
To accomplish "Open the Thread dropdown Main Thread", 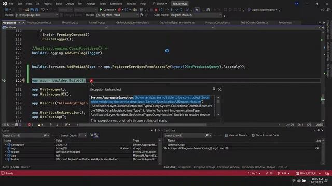I will point(117,15).
